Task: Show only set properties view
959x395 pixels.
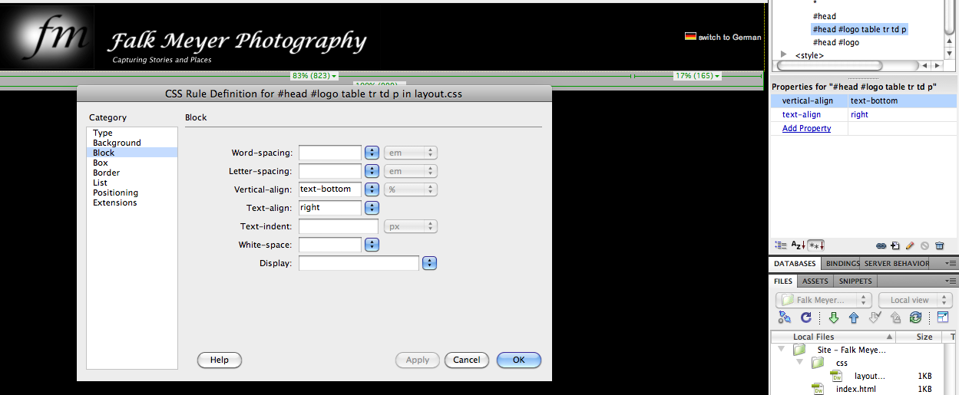Action: click(816, 245)
